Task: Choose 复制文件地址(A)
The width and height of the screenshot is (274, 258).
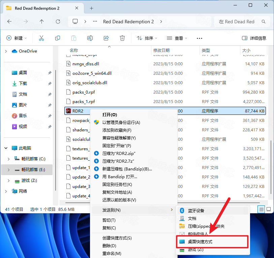Action: click(134, 192)
